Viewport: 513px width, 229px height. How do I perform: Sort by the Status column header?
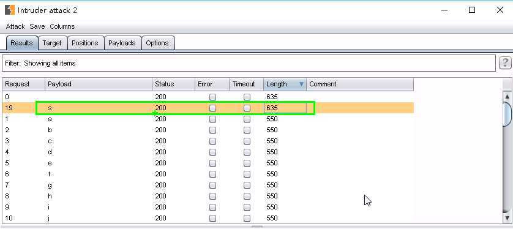173,84
